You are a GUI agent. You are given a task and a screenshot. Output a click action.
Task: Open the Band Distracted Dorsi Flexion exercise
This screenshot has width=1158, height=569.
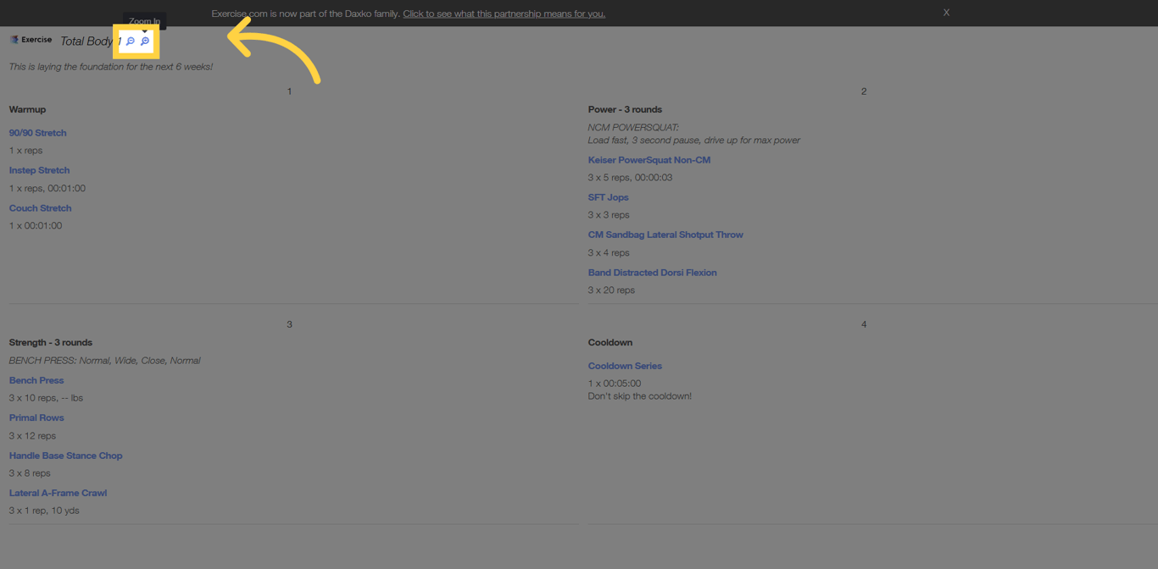point(652,272)
